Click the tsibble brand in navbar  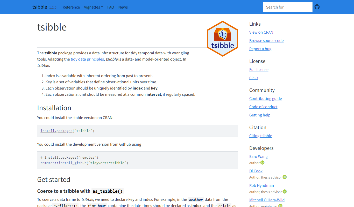(x=40, y=7)
